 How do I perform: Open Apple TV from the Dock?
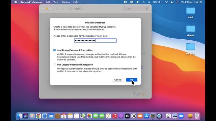128,116
